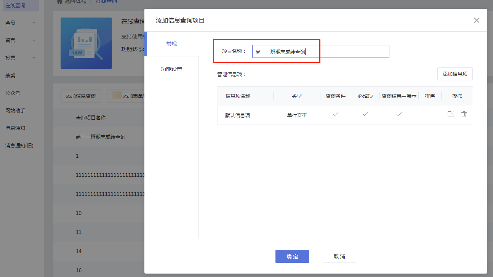Switch to the 常规 tab

point(171,44)
